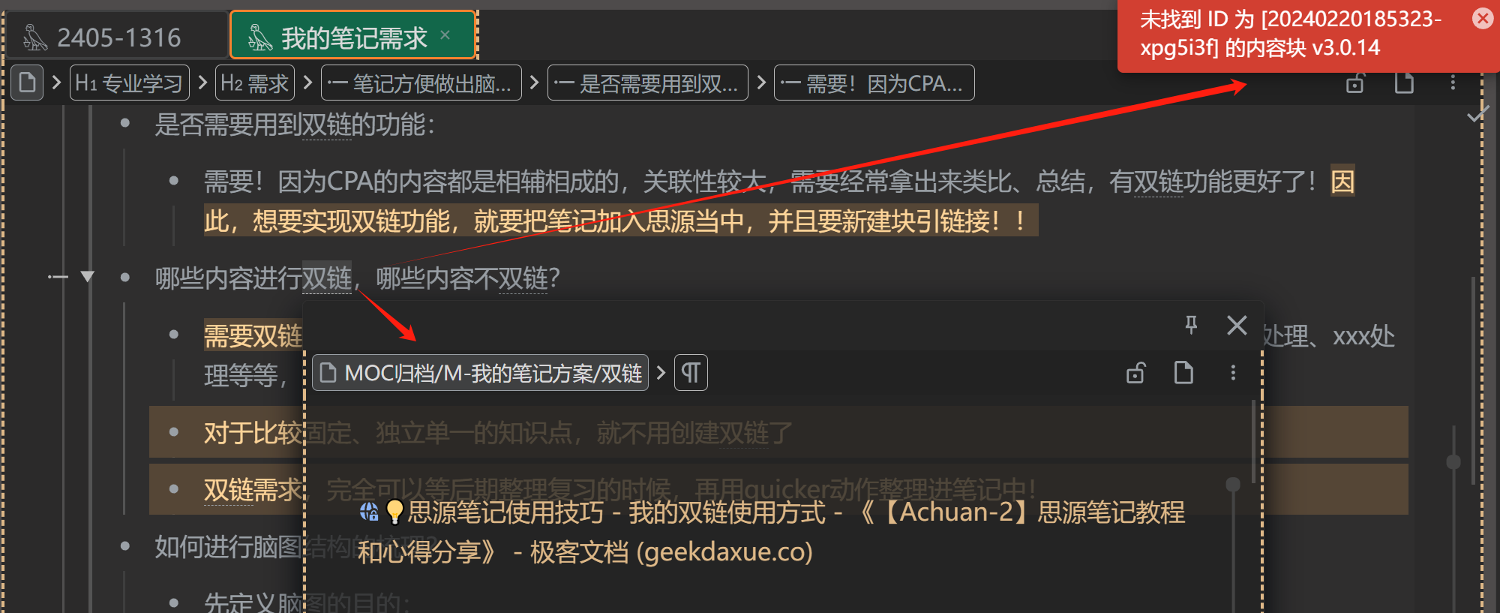Open the main editor's more options menu

[1453, 83]
